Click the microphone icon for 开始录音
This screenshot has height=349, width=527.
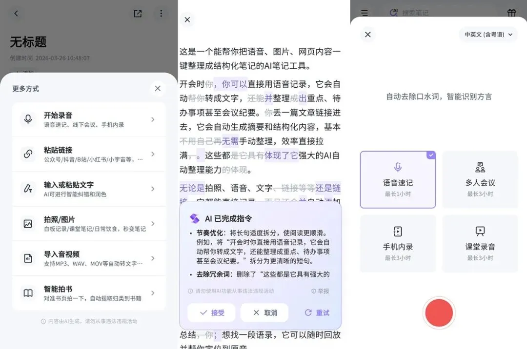pyautogui.click(x=28, y=119)
